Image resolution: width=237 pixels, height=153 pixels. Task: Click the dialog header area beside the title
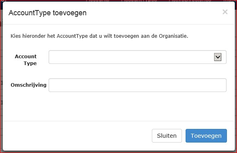point(151,13)
